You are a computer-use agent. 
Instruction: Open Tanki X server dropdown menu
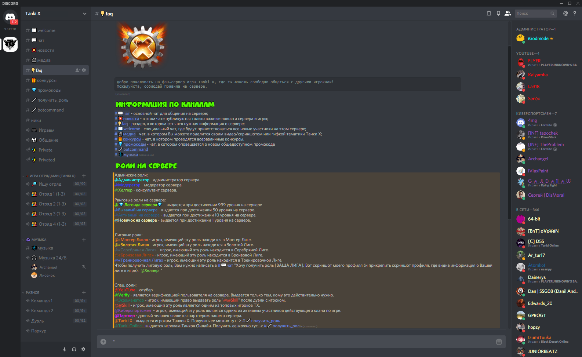coord(56,14)
